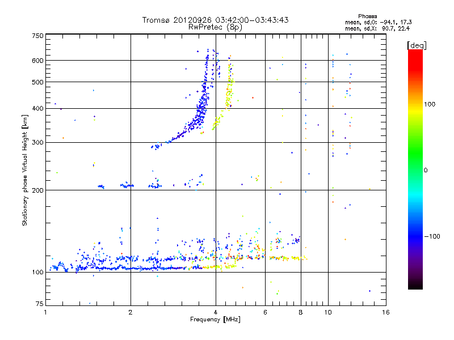Screen dimensions: 454x340
Task: Click x-axis tick label "4"
Action: tap(216, 312)
